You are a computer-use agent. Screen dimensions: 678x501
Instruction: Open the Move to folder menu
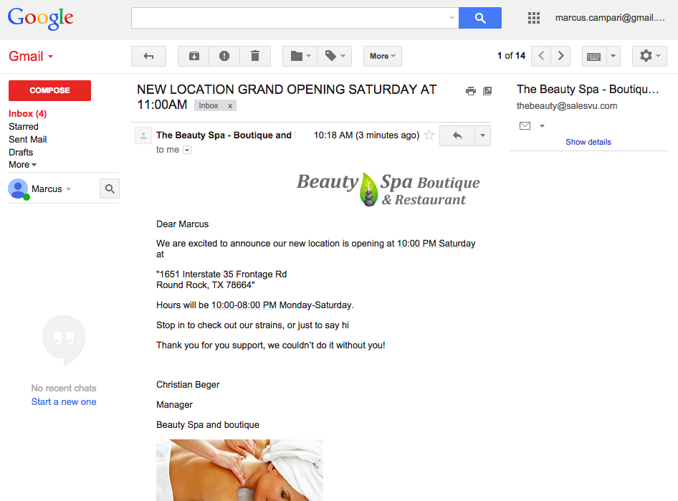coord(300,56)
